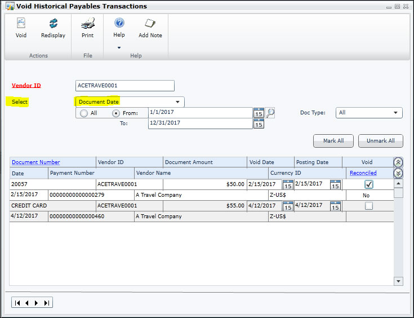Viewport: 414px width, 318px height.
Task: Click payment number 0000000000000279
Action: (x=91, y=195)
